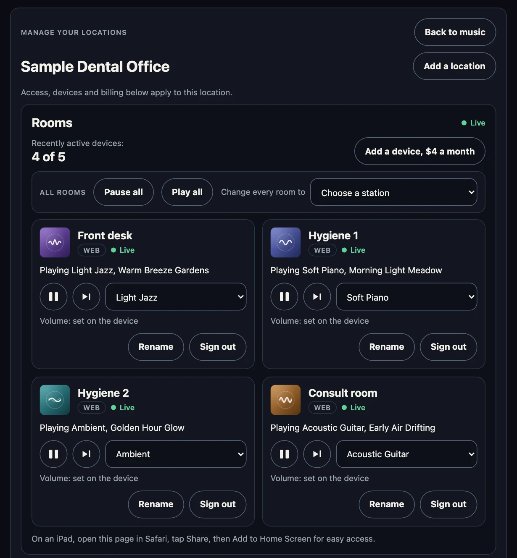Click the iPad Add to Home Screen tip

pos(203,539)
